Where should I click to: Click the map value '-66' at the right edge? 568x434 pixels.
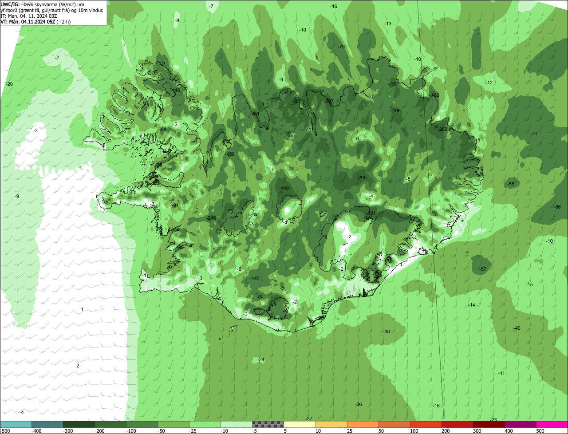(557, 207)
